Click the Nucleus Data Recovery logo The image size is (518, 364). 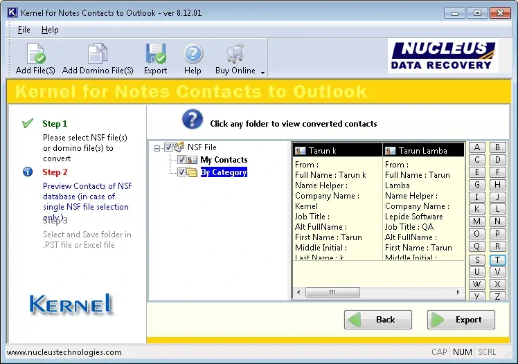pos(443,56)
